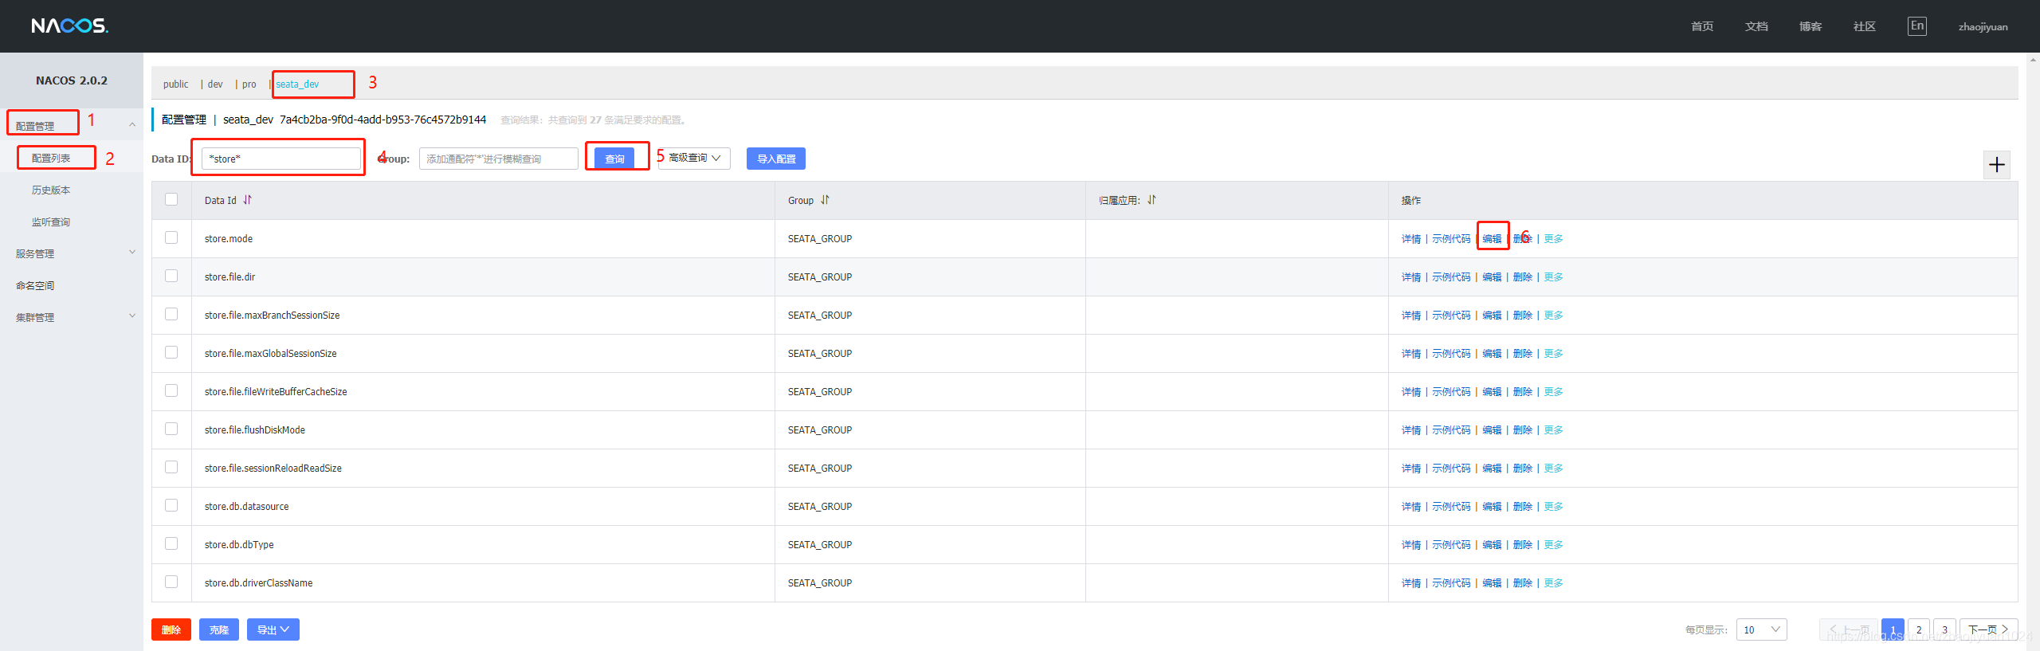Open the 高级查询 dropdown

tap(694, 158)
